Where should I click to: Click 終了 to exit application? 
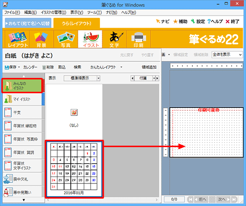[x=232, y=22]
